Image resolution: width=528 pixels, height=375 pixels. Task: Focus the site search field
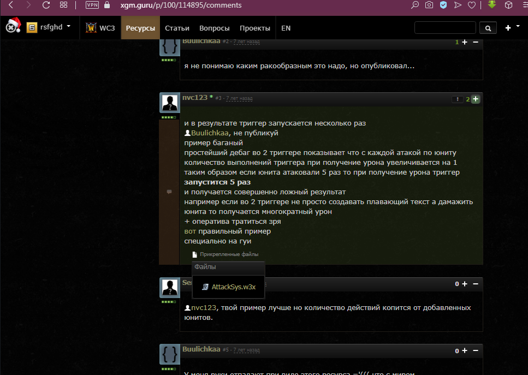(x=445, y=28)
